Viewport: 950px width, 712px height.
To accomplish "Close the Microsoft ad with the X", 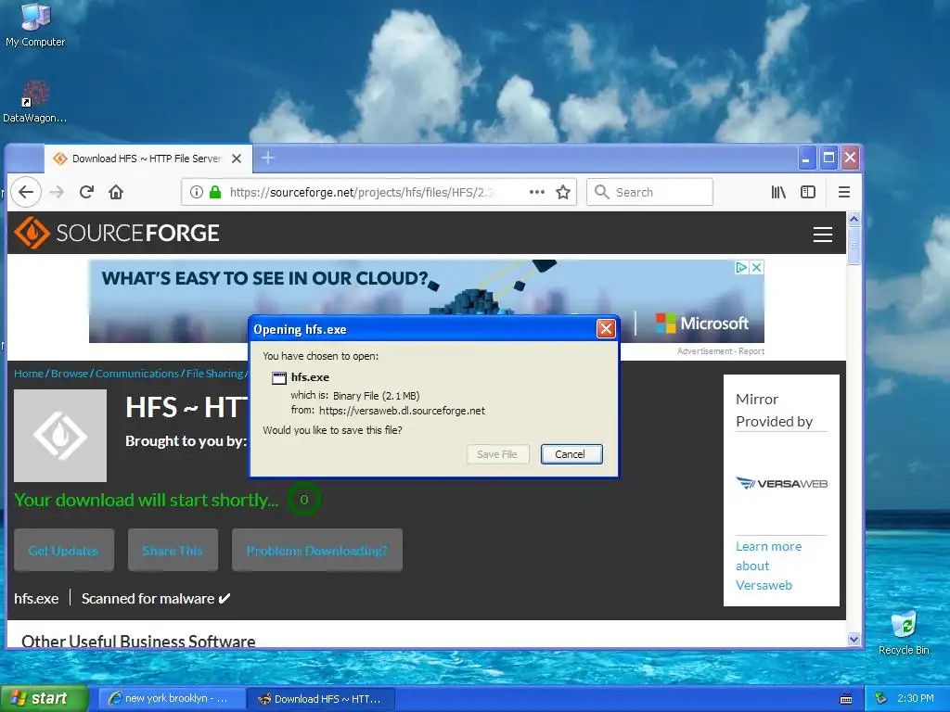I will point(757,267).
